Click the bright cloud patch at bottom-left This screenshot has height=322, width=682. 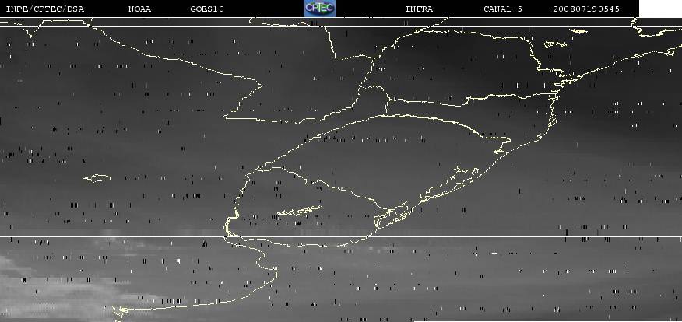[x=31, y=272]
